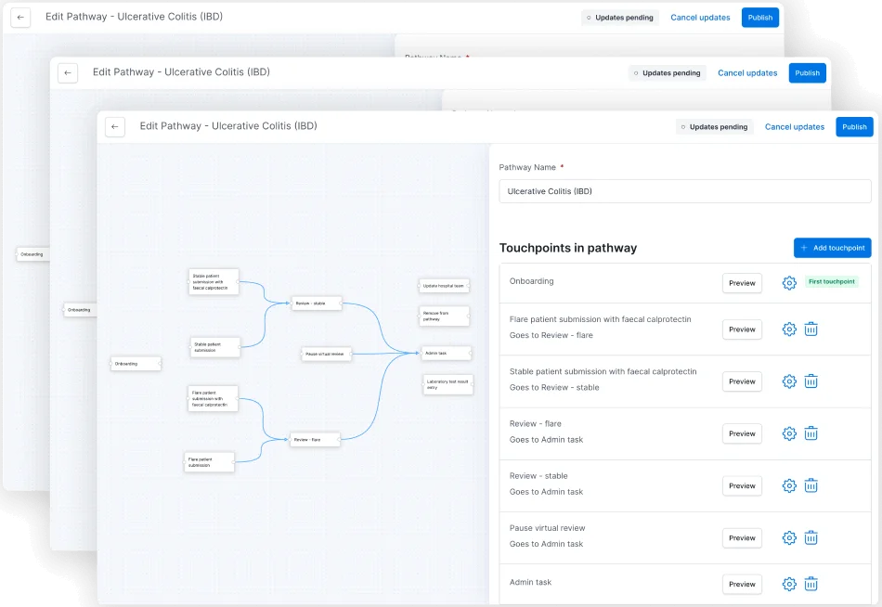Viewport: 882px width, 607px height.
Task: Cancel updates in the rearmost window
Action: click(700, 18)
